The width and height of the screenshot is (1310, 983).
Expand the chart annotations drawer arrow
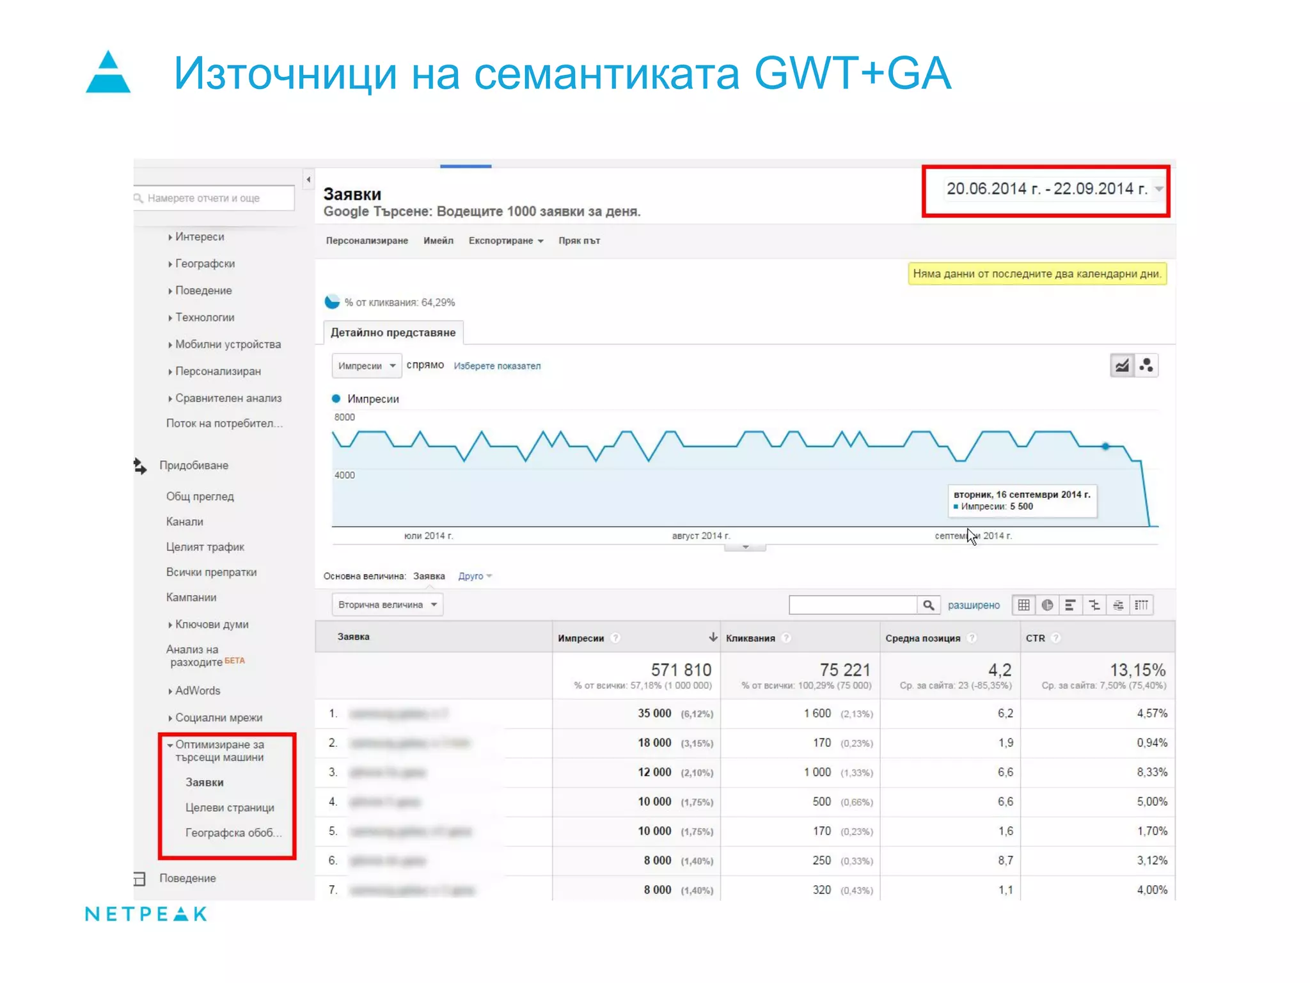click(x=745, y=547)
